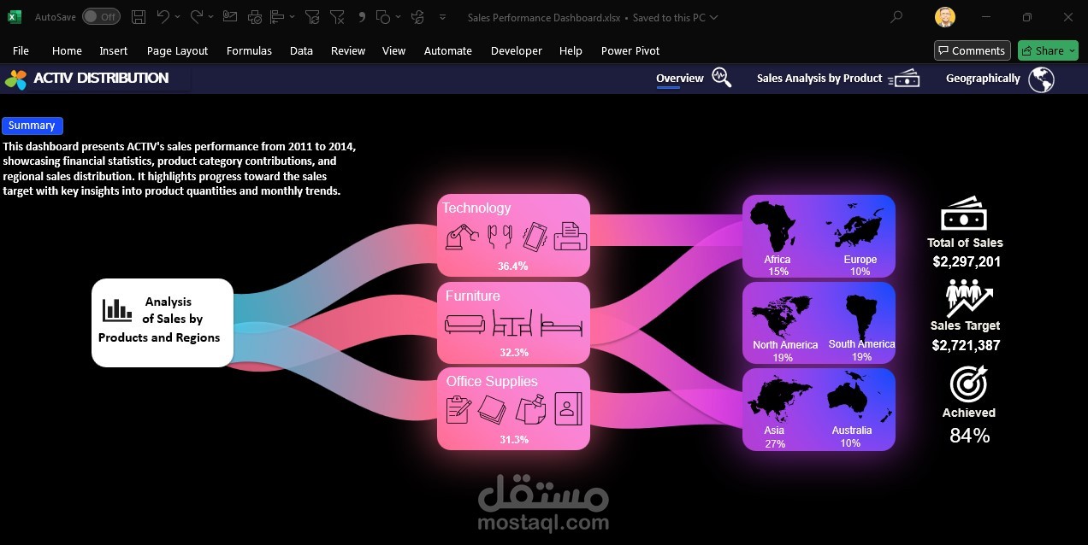The width and height of the screenshot is (1088, 545).
Task: Click the Undo arrow icon
Action: click(163, 16)
